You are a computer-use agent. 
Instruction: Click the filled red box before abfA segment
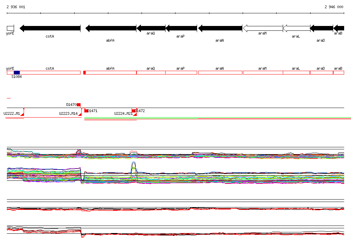pyautogui.click(x=84, y=72)
